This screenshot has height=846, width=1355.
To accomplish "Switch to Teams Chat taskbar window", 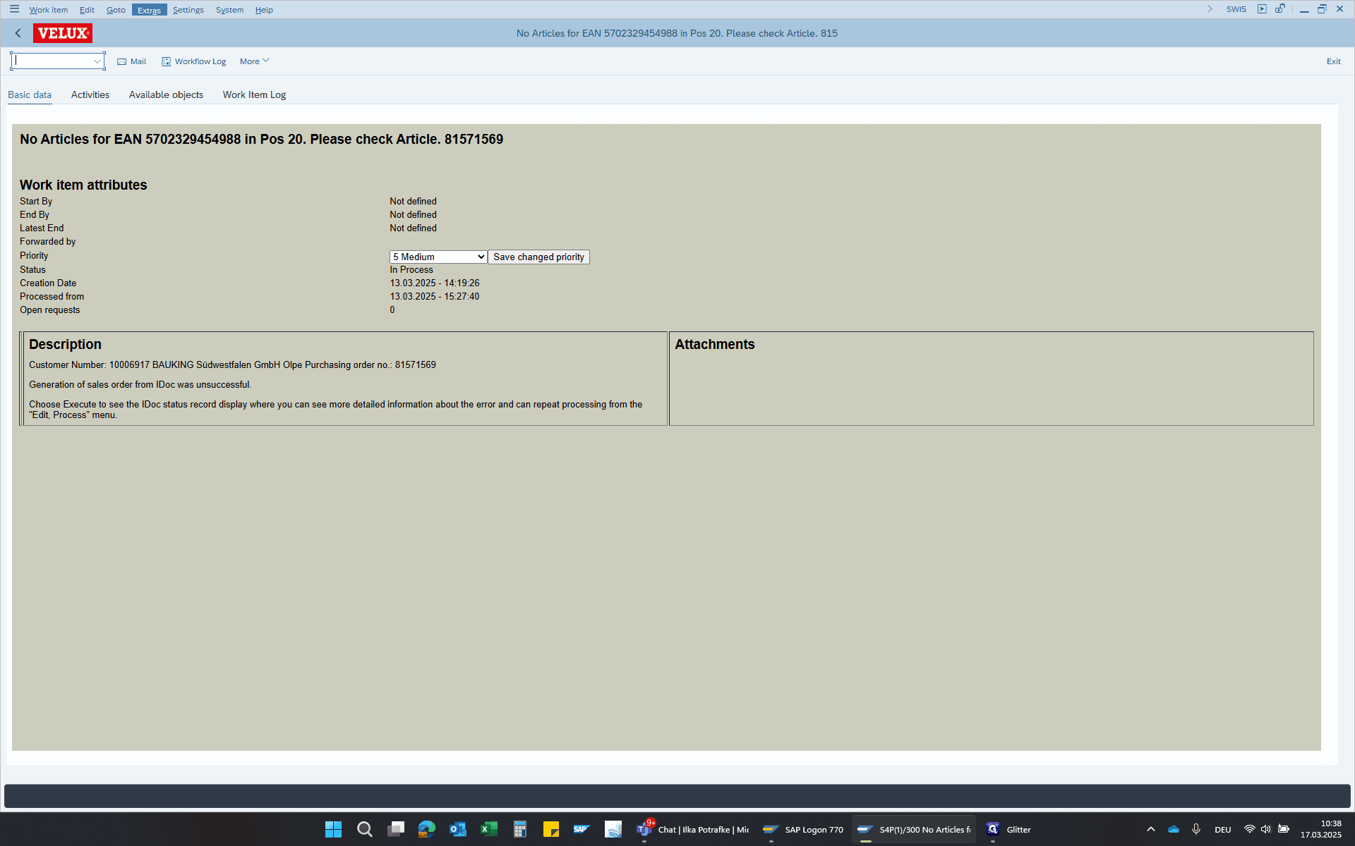I will point(693,829).
